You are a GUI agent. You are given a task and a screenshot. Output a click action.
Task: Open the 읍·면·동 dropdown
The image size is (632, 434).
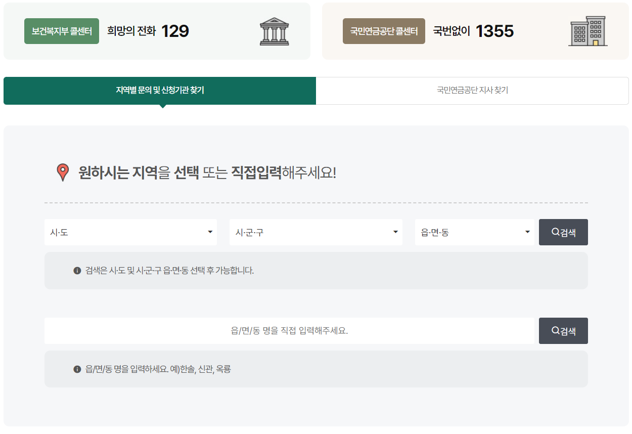(x=474, y=232)
